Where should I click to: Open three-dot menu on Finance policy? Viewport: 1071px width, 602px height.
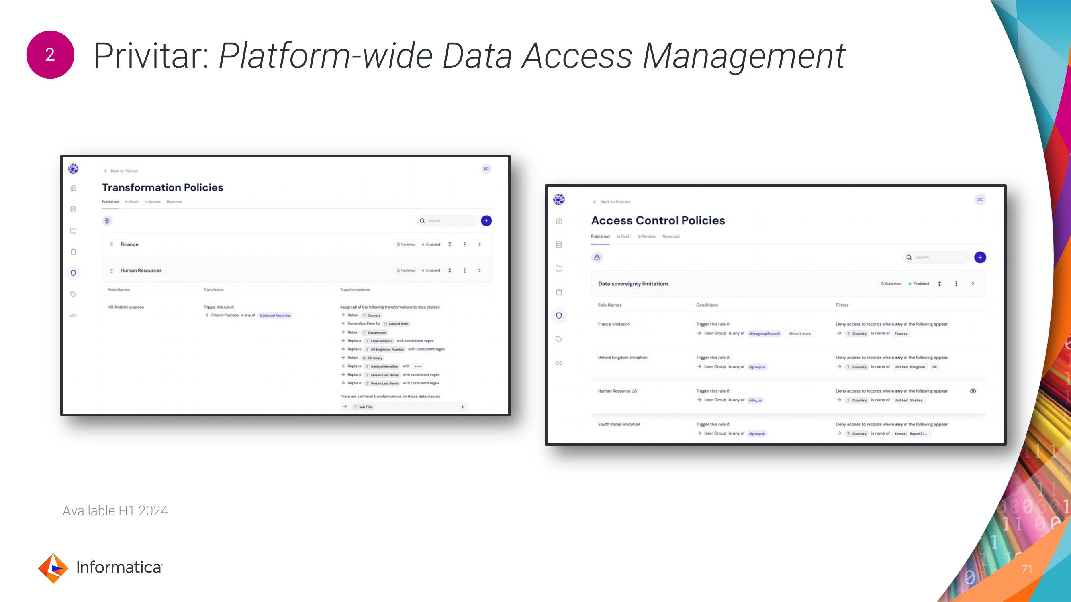465,244
